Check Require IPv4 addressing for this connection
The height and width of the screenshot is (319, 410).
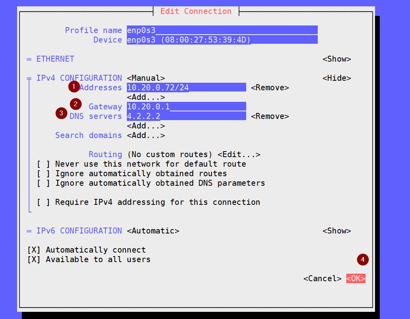[43, 202]
